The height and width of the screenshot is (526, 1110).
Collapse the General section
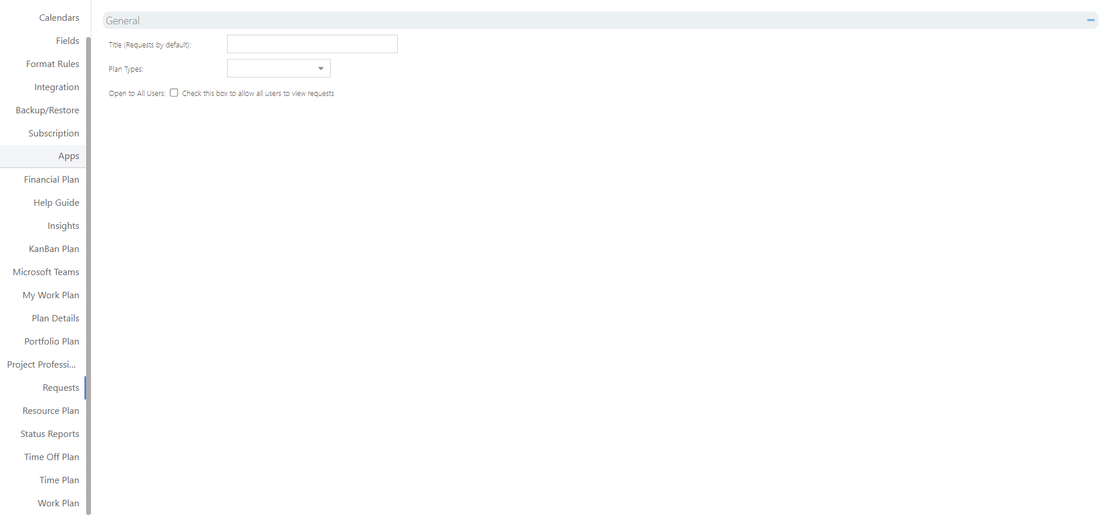1090,20
